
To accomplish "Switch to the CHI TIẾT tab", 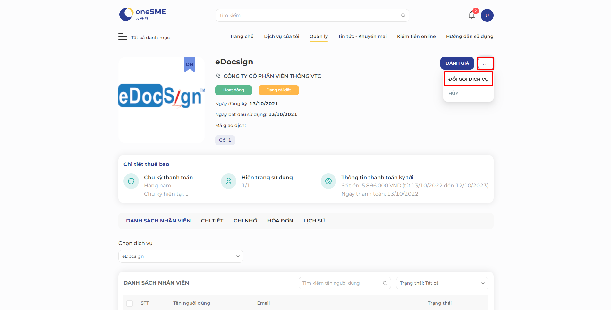I will (212, 221).
